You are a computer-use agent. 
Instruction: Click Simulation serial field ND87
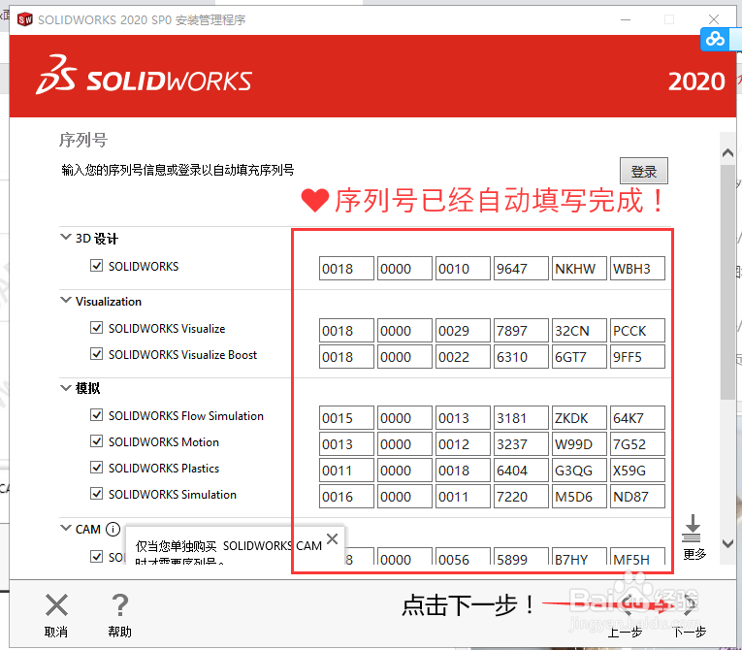[x=637, y=496]
